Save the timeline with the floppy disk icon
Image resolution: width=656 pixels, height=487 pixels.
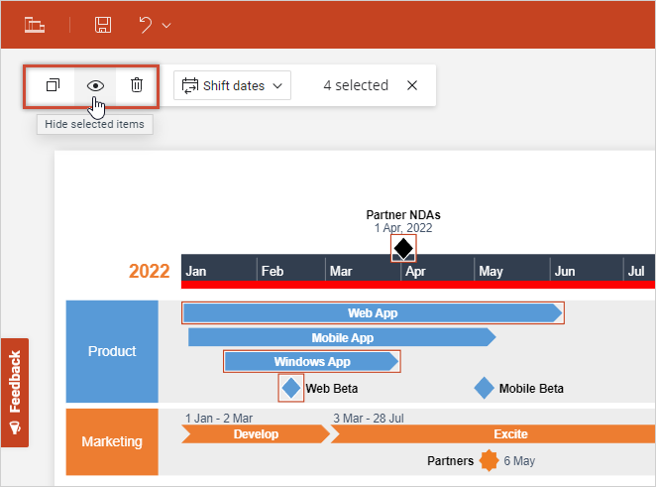(x=103, y=25)
